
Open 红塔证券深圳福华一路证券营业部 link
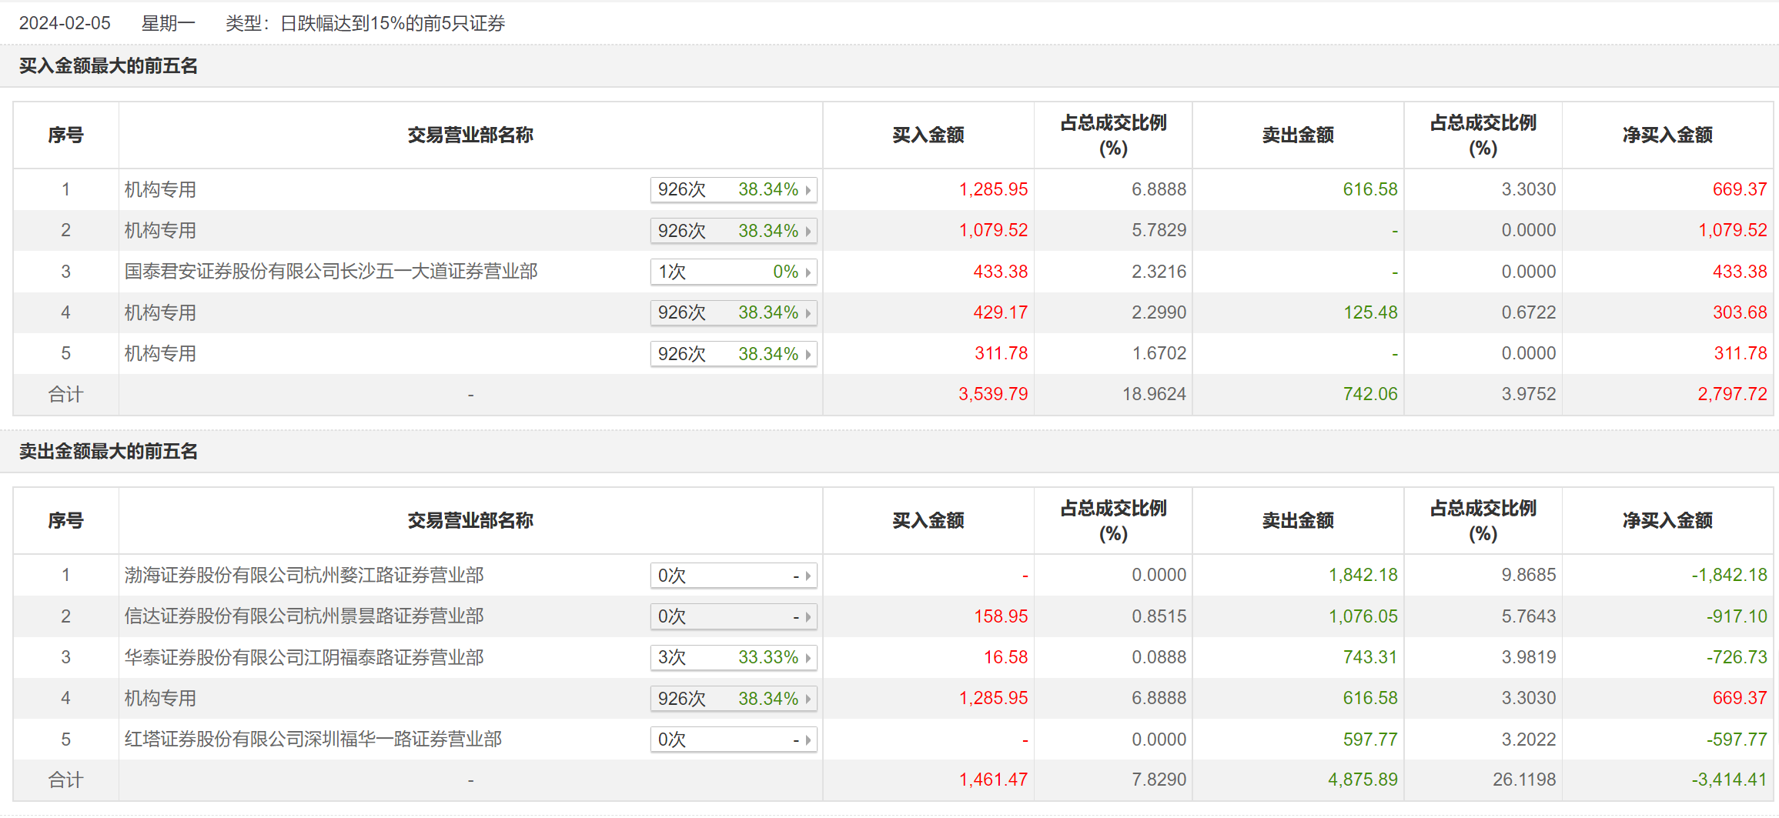pos(313,740)
